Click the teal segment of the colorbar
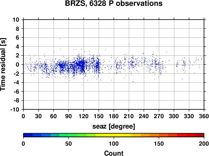209x156 pixels. click(55, 135)
